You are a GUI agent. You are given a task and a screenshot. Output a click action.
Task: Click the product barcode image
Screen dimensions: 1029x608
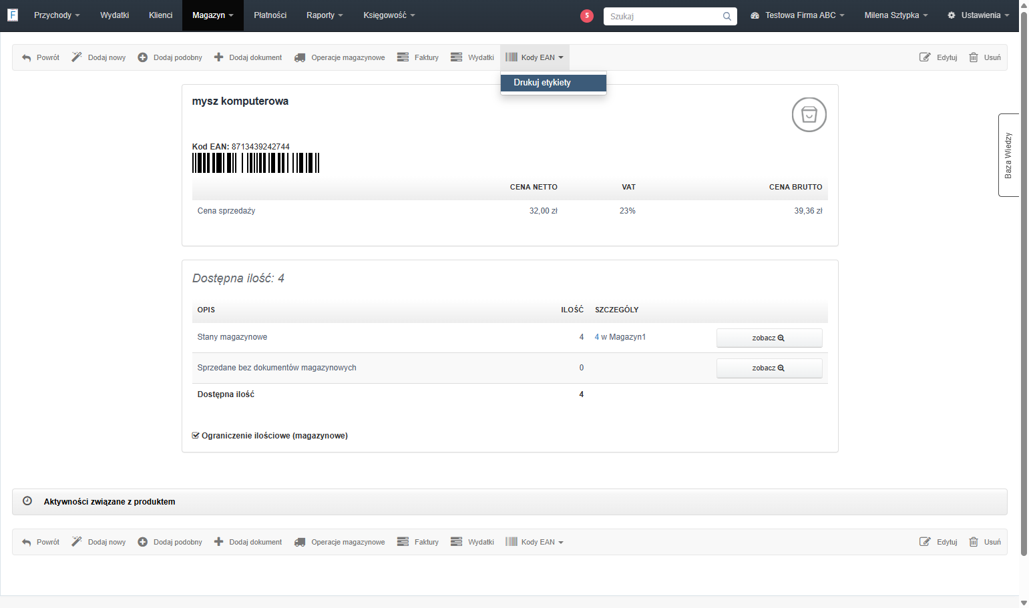pos(256,163)
